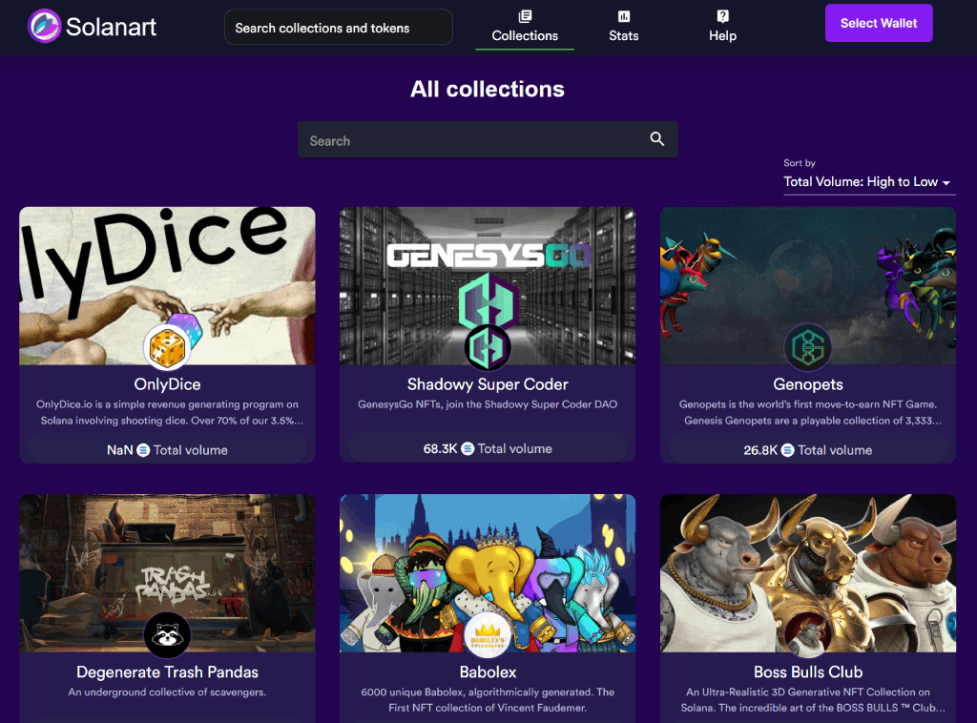Image resolution: width=977 pixels, height=723 pixels.
Task: Click 'An underground collective of scavengers.' text
Action: pos(167,692)
